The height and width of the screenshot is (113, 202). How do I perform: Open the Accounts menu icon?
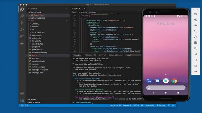[22, 94]
